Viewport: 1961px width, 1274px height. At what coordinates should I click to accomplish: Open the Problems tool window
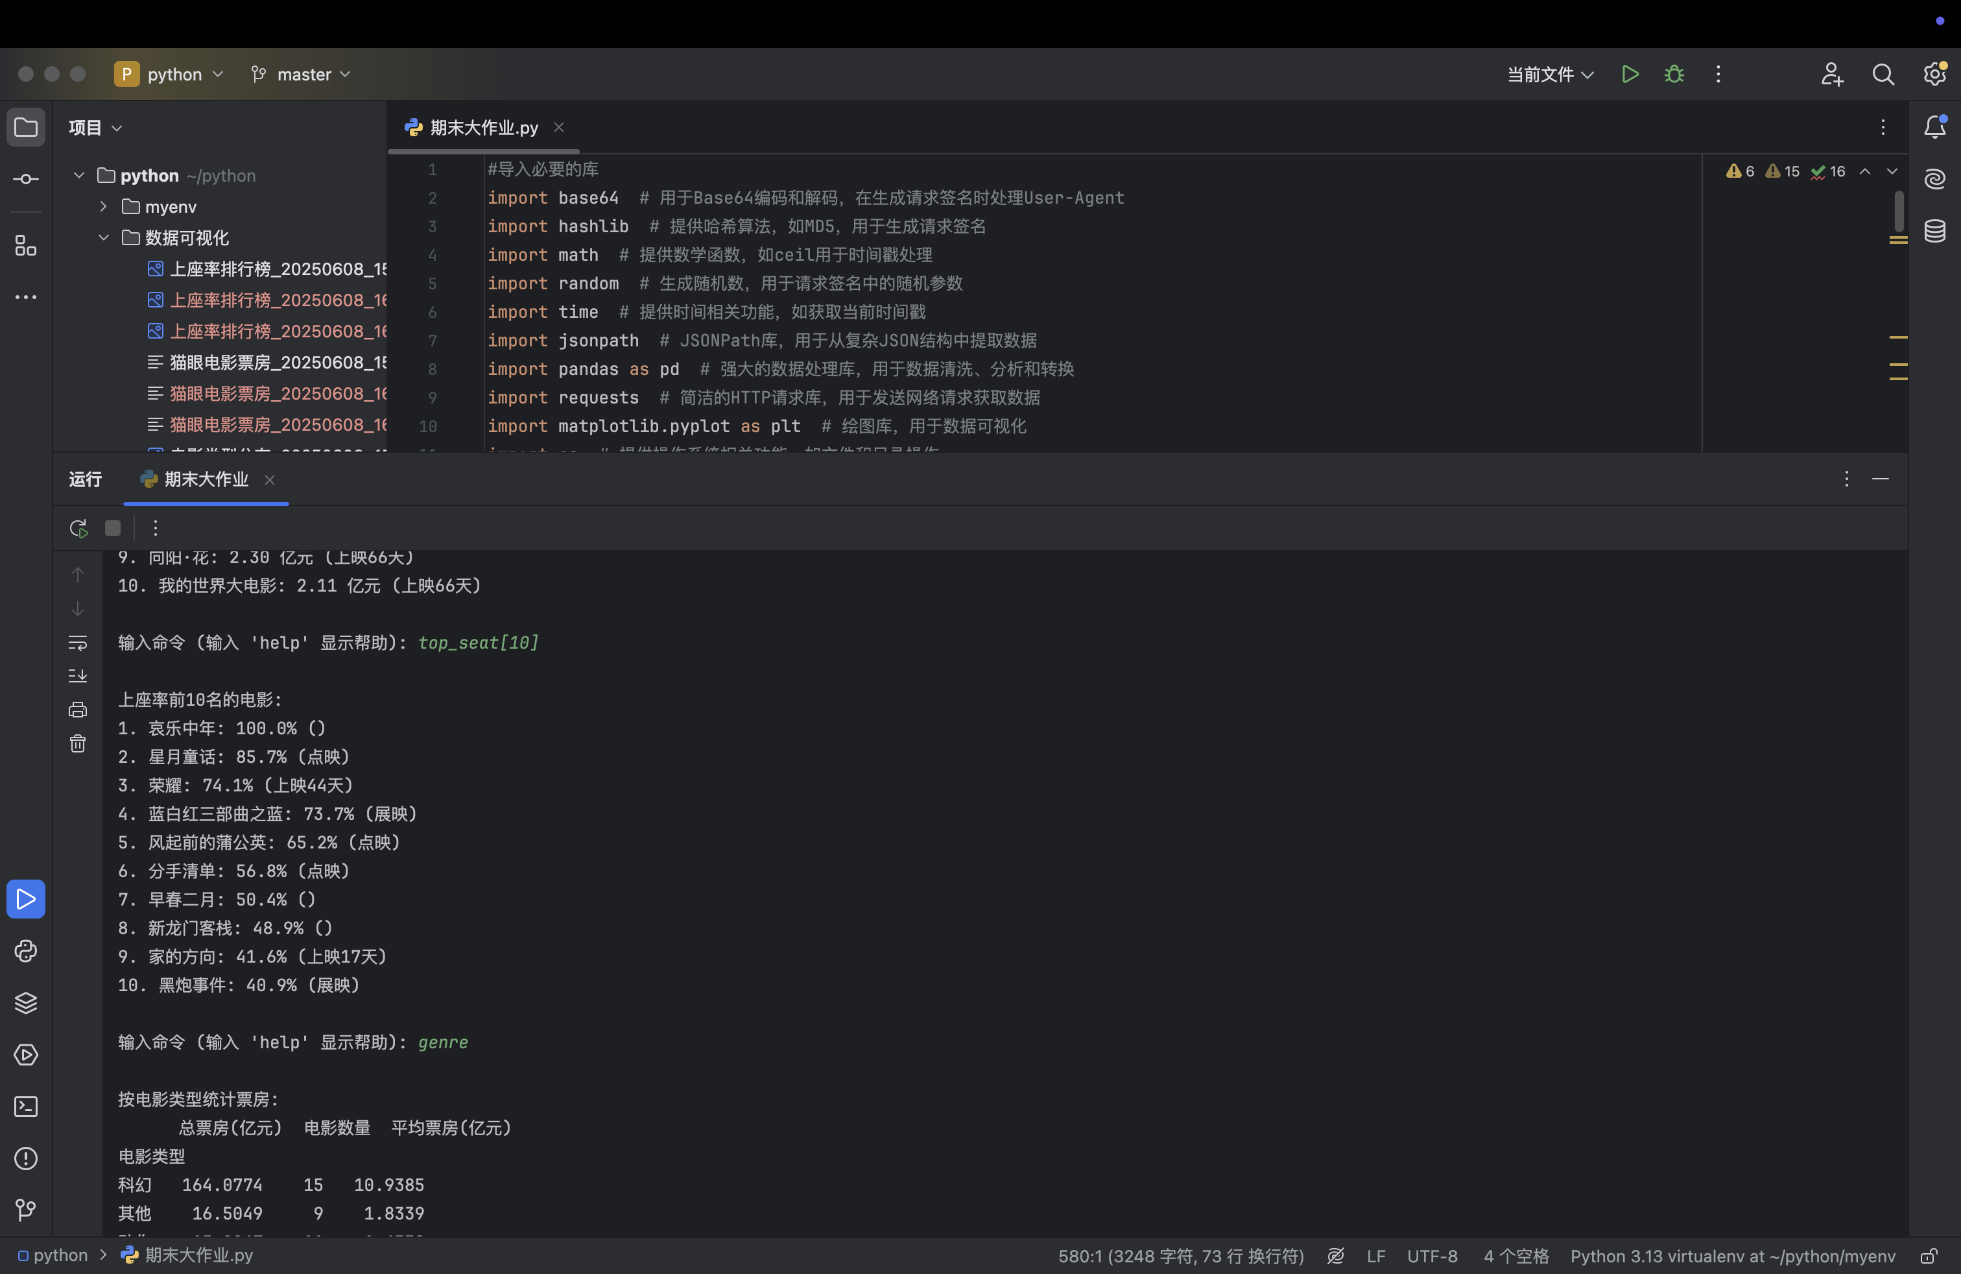pos(25,1159)
